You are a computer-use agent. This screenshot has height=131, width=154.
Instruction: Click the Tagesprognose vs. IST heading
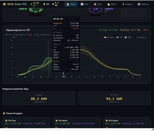pos(18,30)
